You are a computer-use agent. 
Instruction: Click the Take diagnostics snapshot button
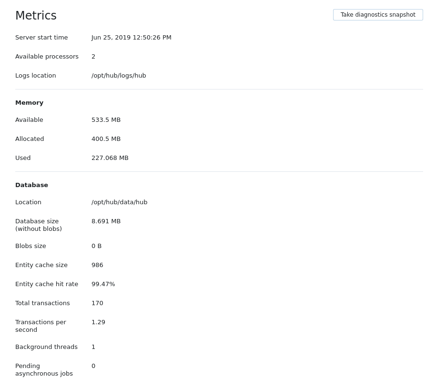coord(378,14)
